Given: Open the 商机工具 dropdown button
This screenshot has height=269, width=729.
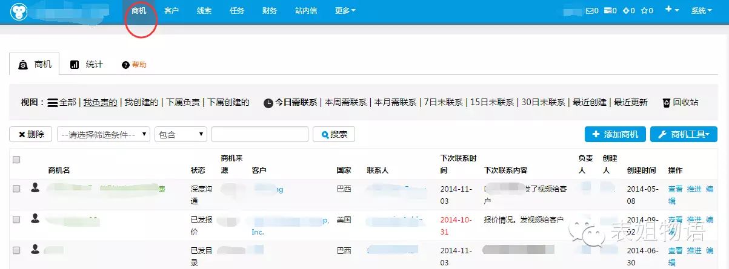Looking at the screenshot, I should 684,134.
